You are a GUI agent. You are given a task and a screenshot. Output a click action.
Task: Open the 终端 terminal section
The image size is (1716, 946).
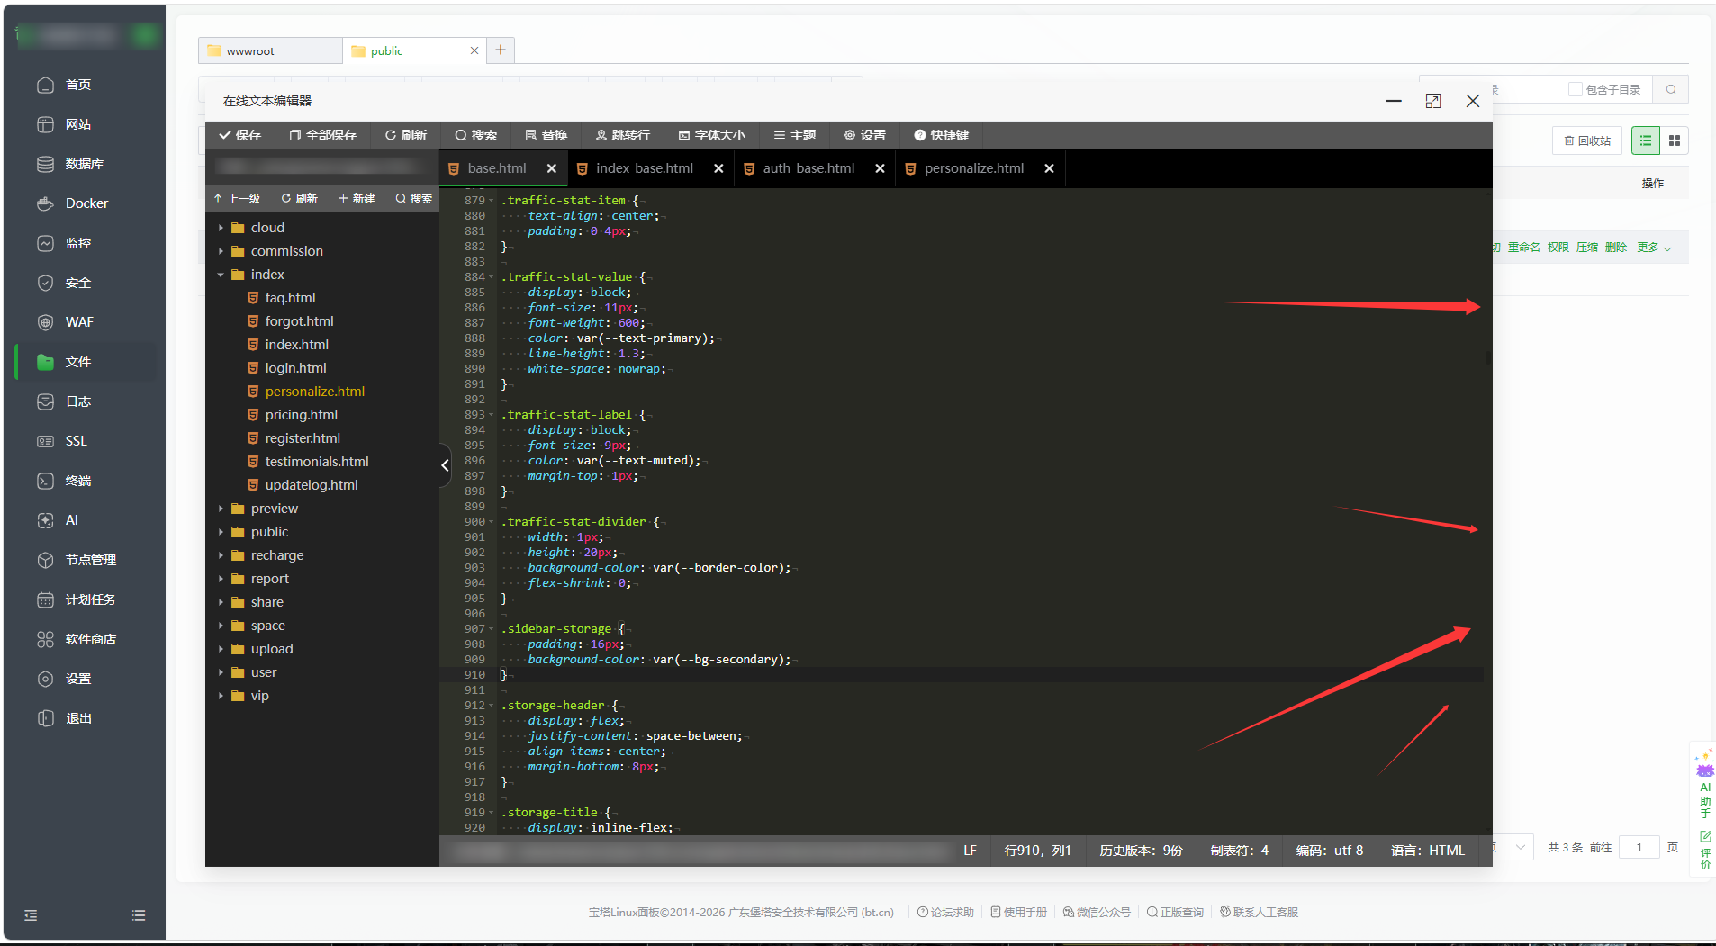tap(77, 481)
